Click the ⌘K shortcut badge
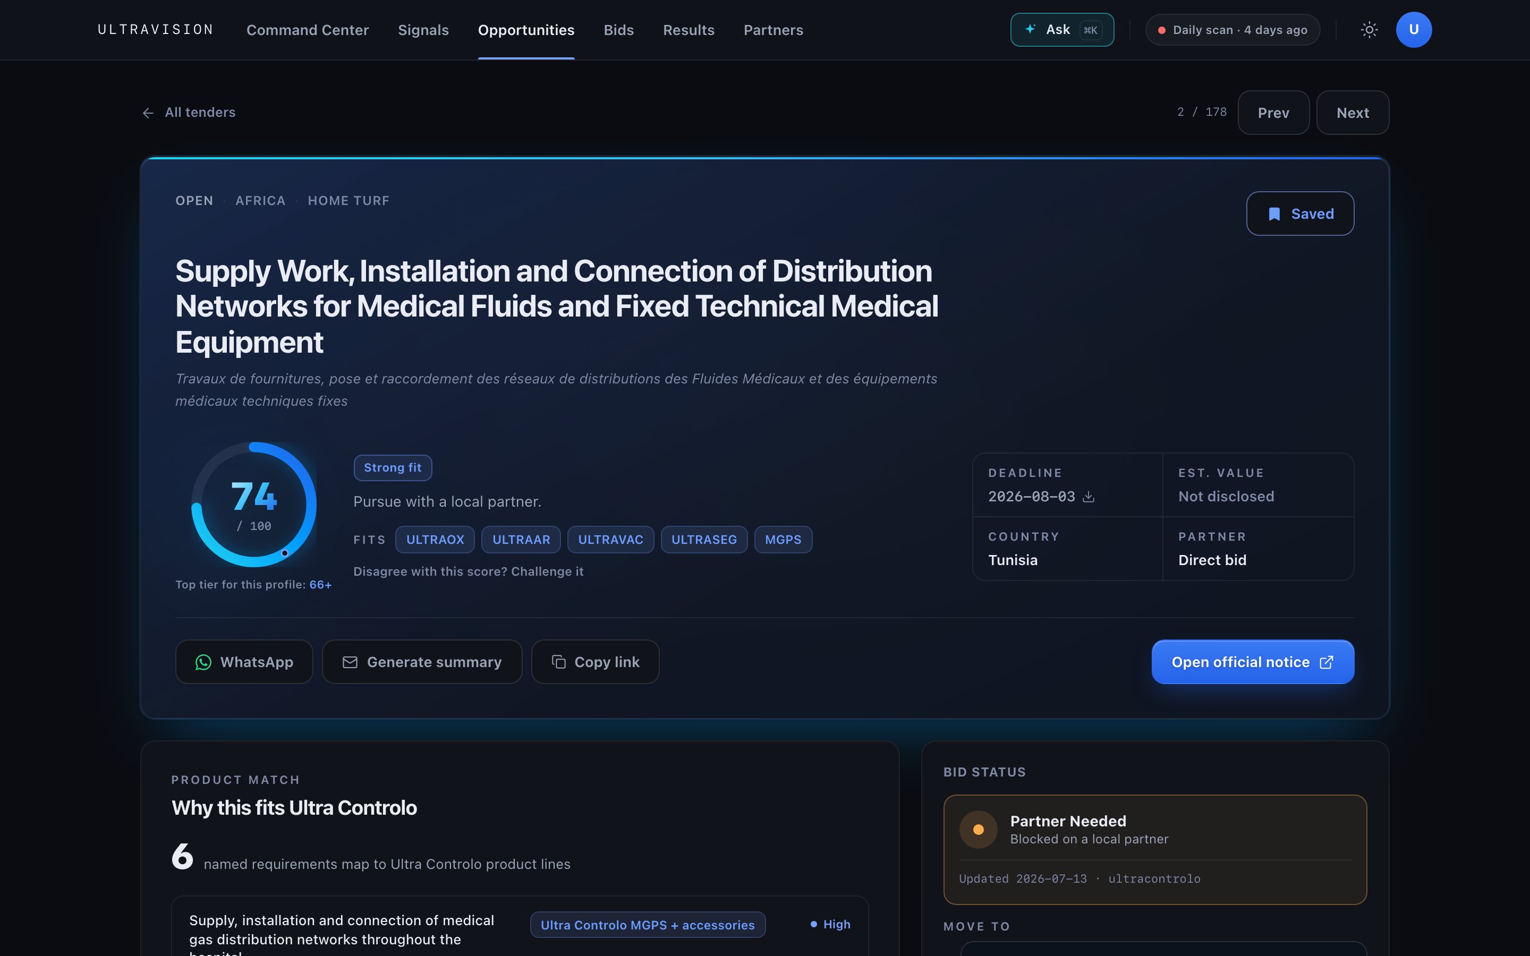Screen dimensions: 1530x956 point(1091,30)
